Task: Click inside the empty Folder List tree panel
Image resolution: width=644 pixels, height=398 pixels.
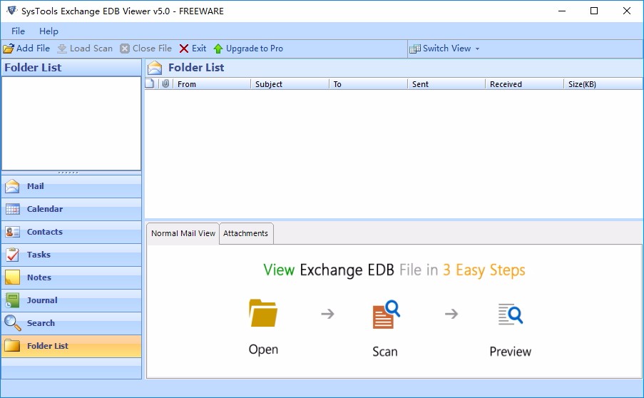Action: [x=71, y=123]
